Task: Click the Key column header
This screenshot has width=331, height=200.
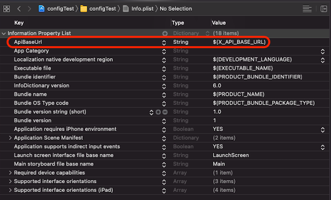Action: coord(19,23)
